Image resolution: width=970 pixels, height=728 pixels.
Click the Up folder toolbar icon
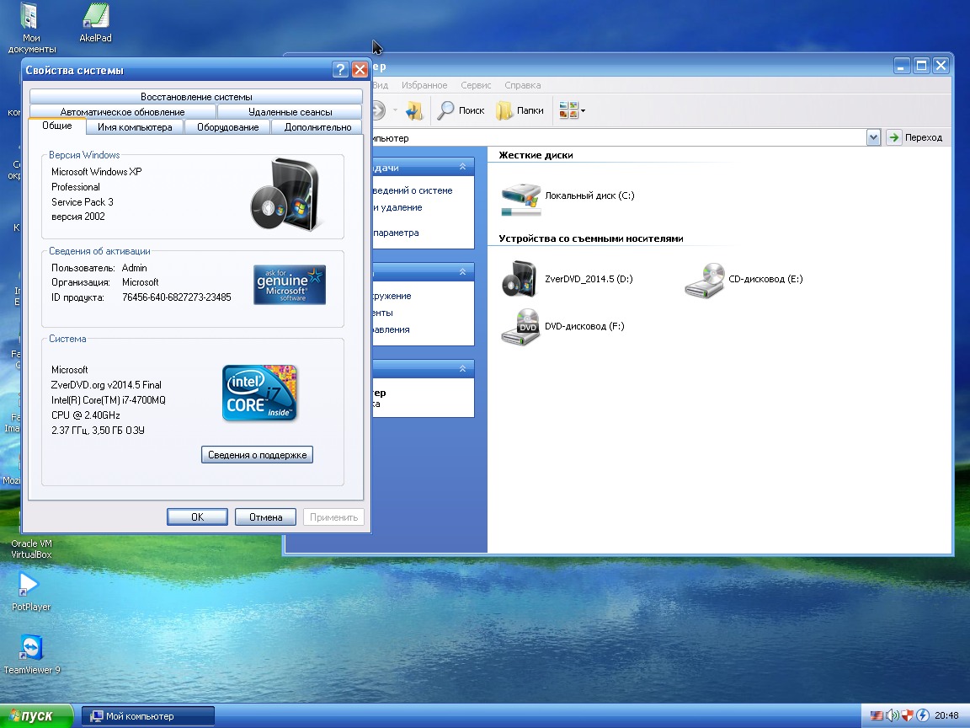[x=413, y=110]
